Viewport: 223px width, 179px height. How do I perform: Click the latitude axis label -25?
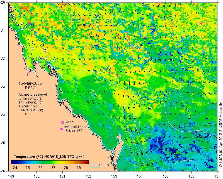pos(3,143)
